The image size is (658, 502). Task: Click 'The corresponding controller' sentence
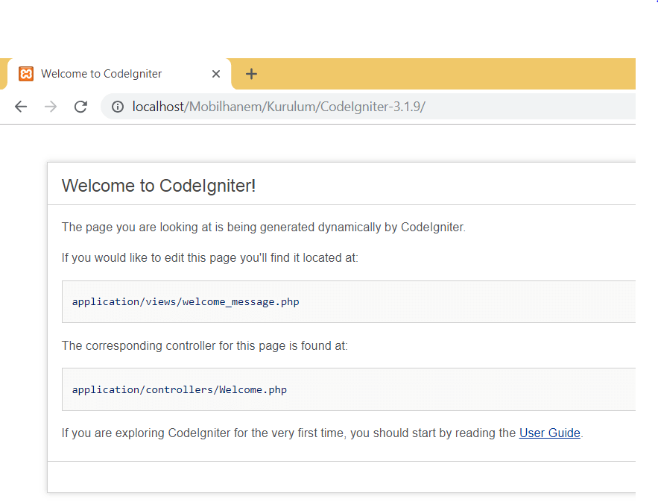coord(205,345)
